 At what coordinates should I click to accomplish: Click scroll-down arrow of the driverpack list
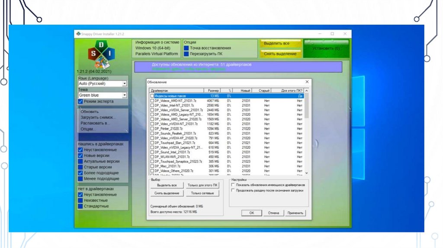(x=307, y=173)
